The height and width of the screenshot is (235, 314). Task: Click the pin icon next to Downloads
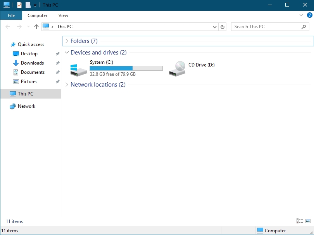(x=58, y=63)
